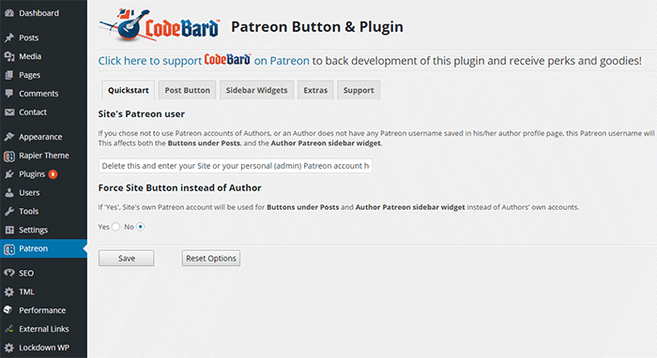Open the Dashboard icon in sidebar

9,13
